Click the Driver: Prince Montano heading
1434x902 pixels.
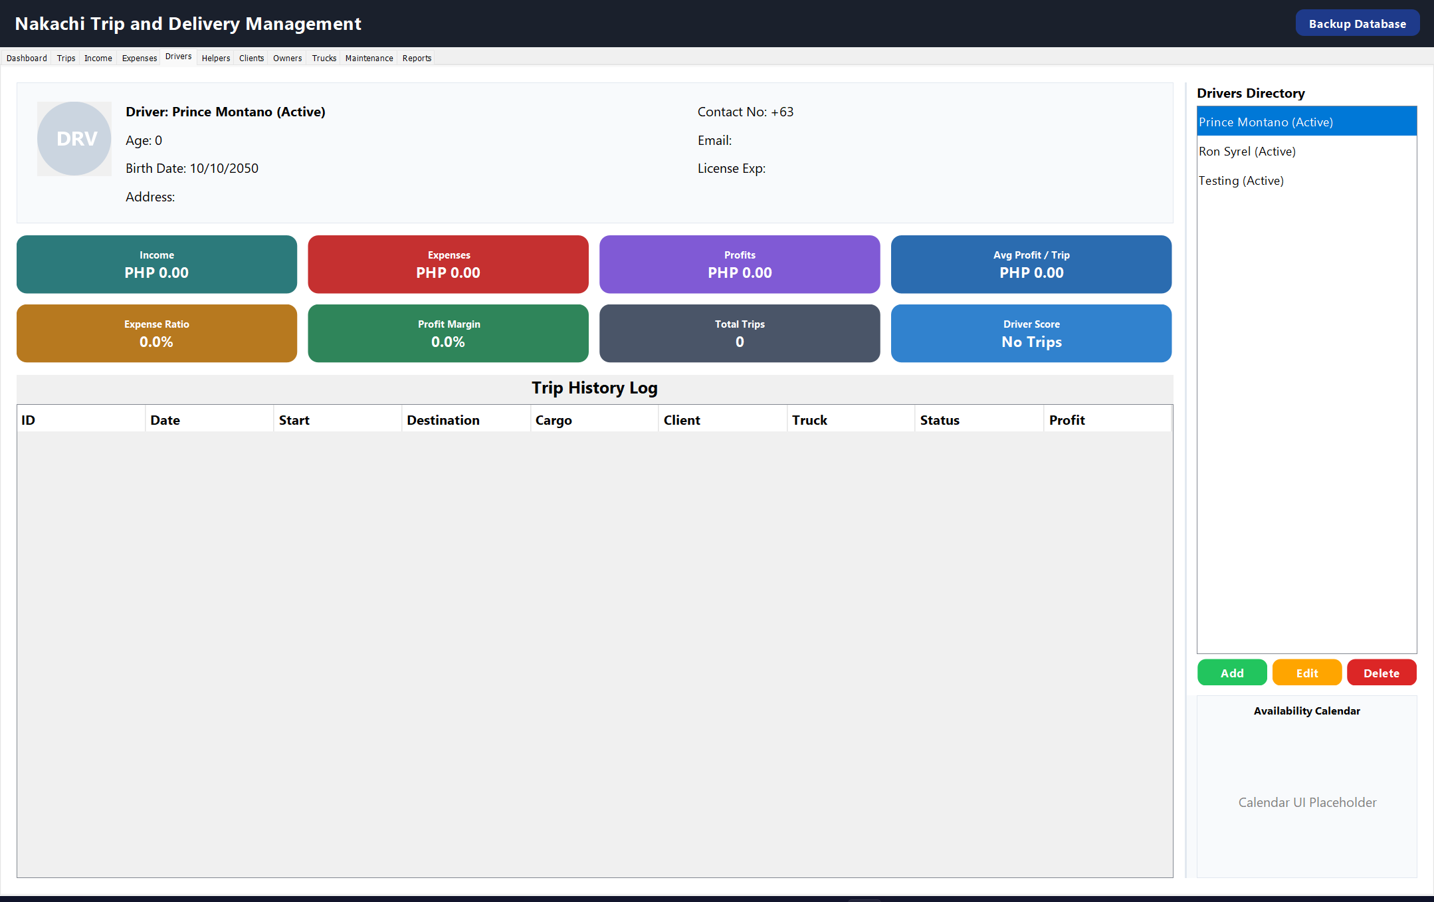(225, 112)
